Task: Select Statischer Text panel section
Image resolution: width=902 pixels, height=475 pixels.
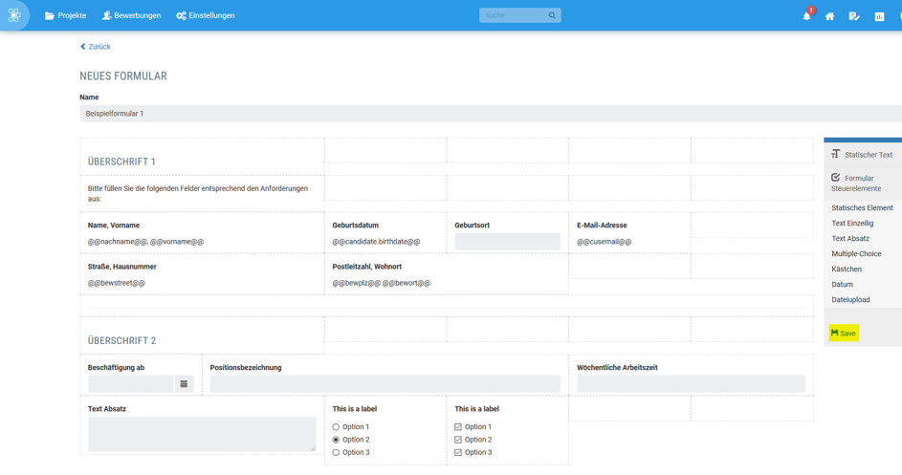Action: coord(863,155)
